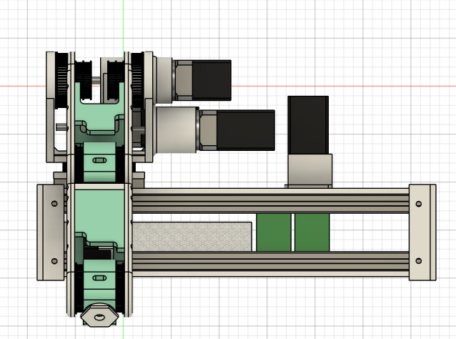Select the textured gray block between rails

(193, 237)
